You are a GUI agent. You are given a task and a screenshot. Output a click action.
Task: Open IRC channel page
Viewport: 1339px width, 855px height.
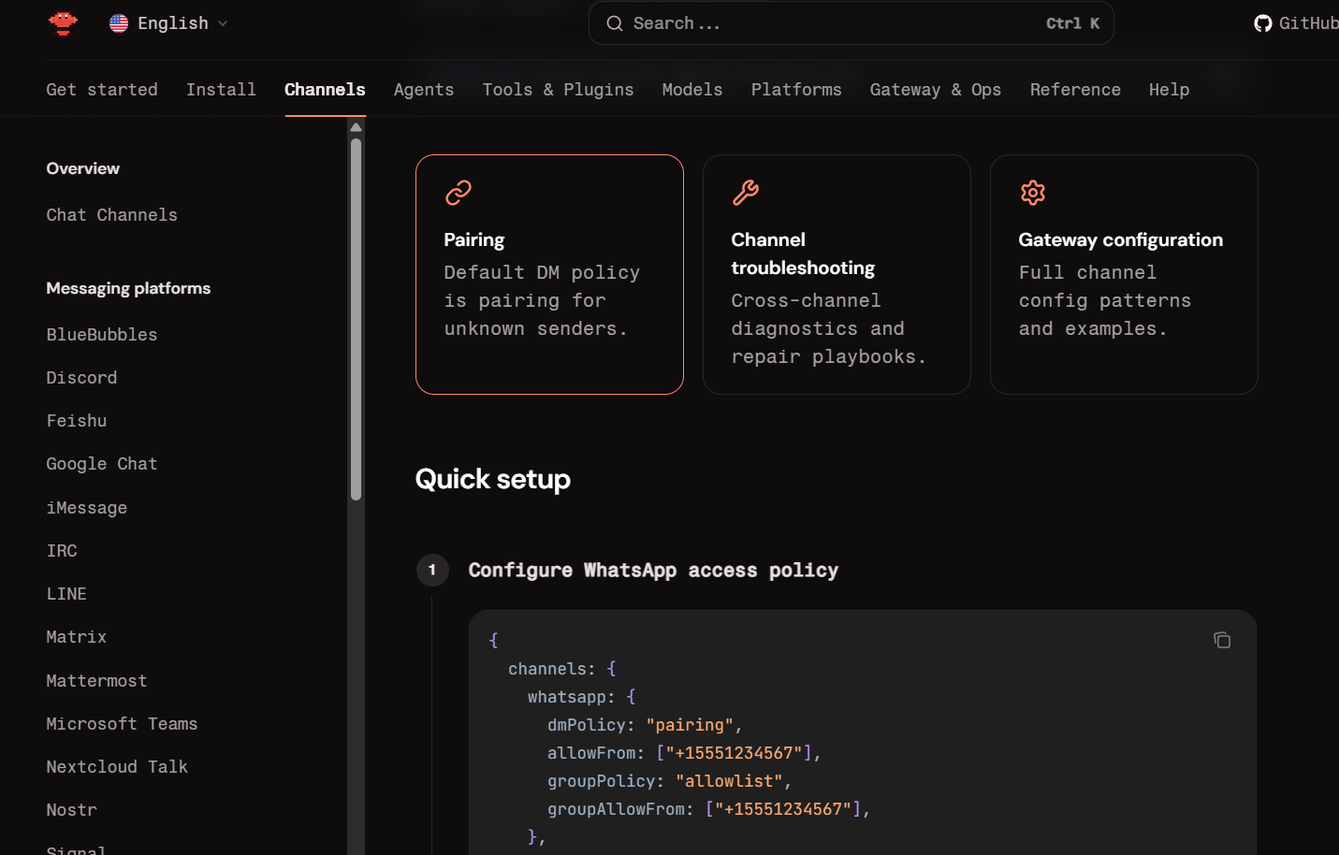tap(62, 551)
